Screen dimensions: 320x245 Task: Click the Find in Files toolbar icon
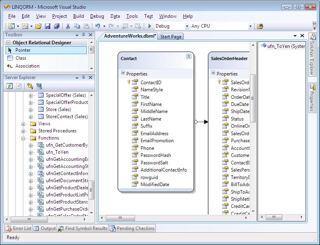(x=260, y=26)
